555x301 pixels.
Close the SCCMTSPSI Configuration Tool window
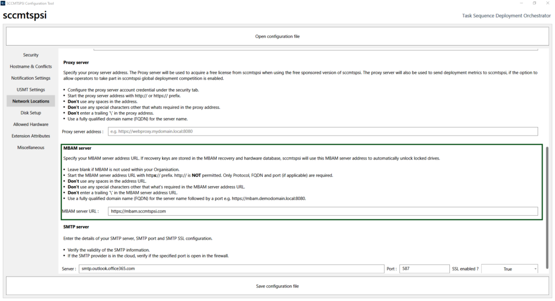548,3
